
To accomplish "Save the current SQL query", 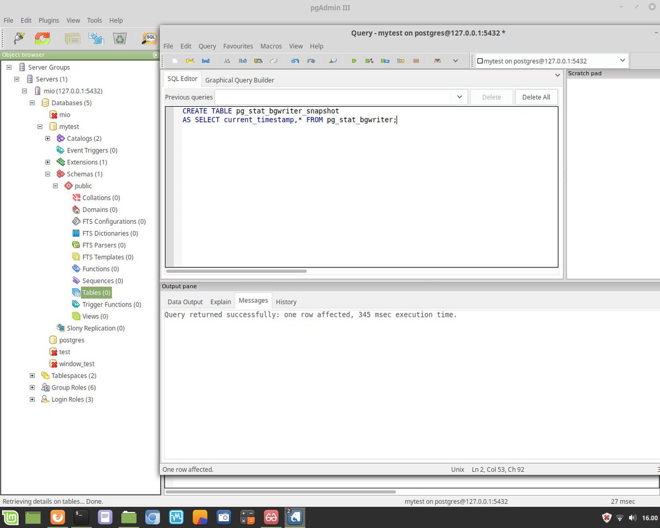I will tap(206, 61).
